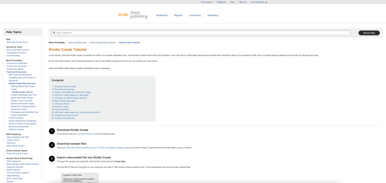386x183 pixels.
Task: Open Sales Ranking sidebar link
Action: (13, 175)
